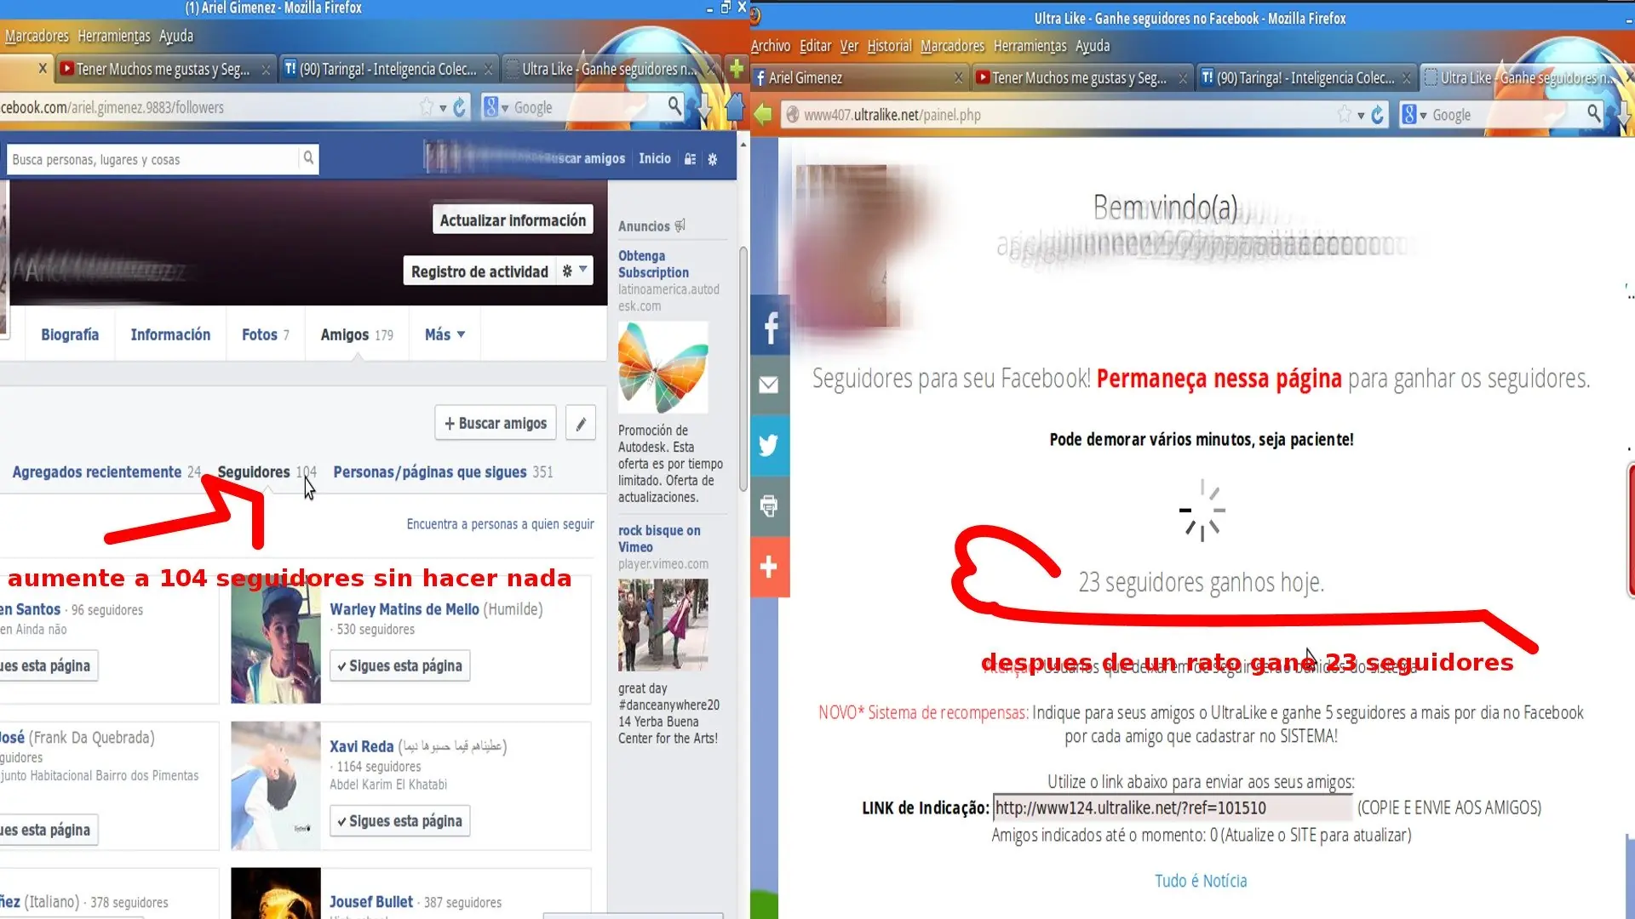Click the green new tab plus button

pos(737,68)
